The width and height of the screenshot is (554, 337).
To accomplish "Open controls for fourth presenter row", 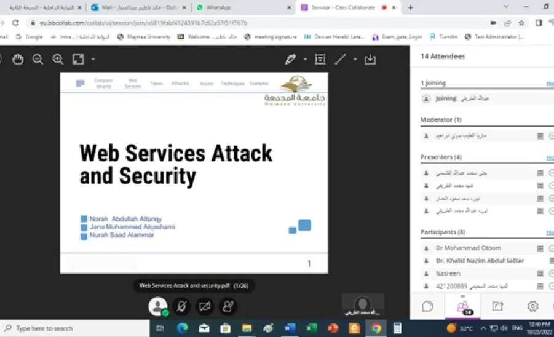I will pyautogui.click(x=540, y=212).
